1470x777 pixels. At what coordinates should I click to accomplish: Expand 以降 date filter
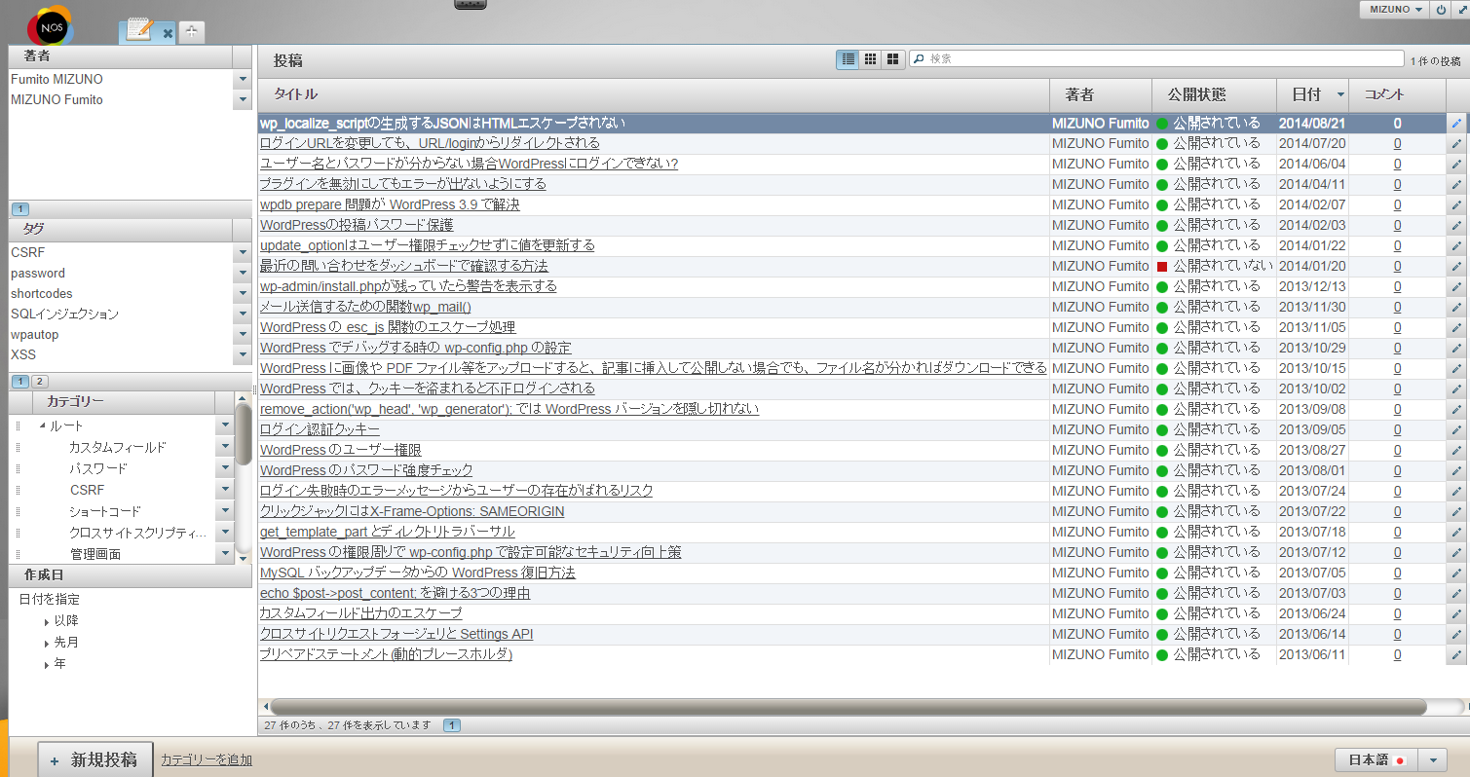[47, 621]
